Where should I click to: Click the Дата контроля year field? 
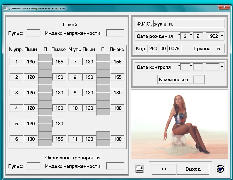tap(213, 67)
